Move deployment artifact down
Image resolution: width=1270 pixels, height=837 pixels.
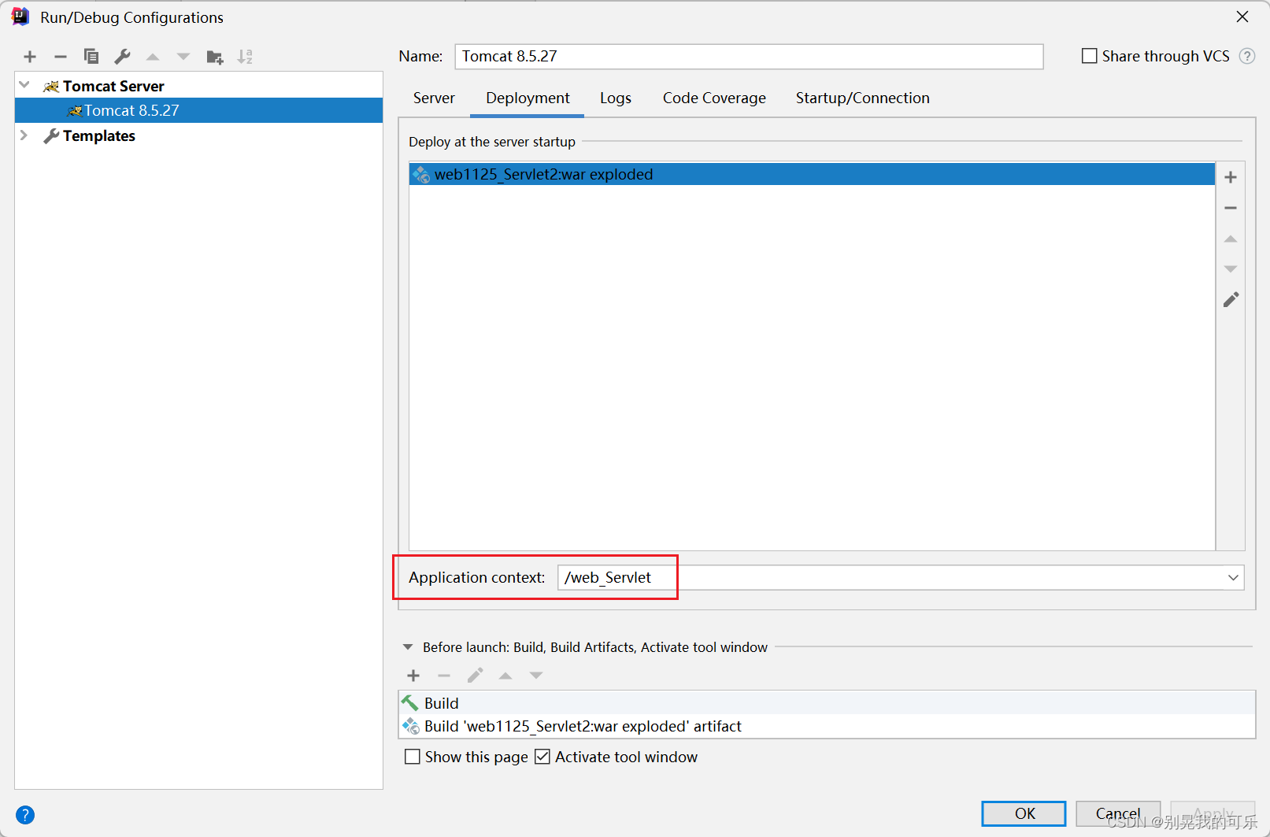tap(1231, 269)
